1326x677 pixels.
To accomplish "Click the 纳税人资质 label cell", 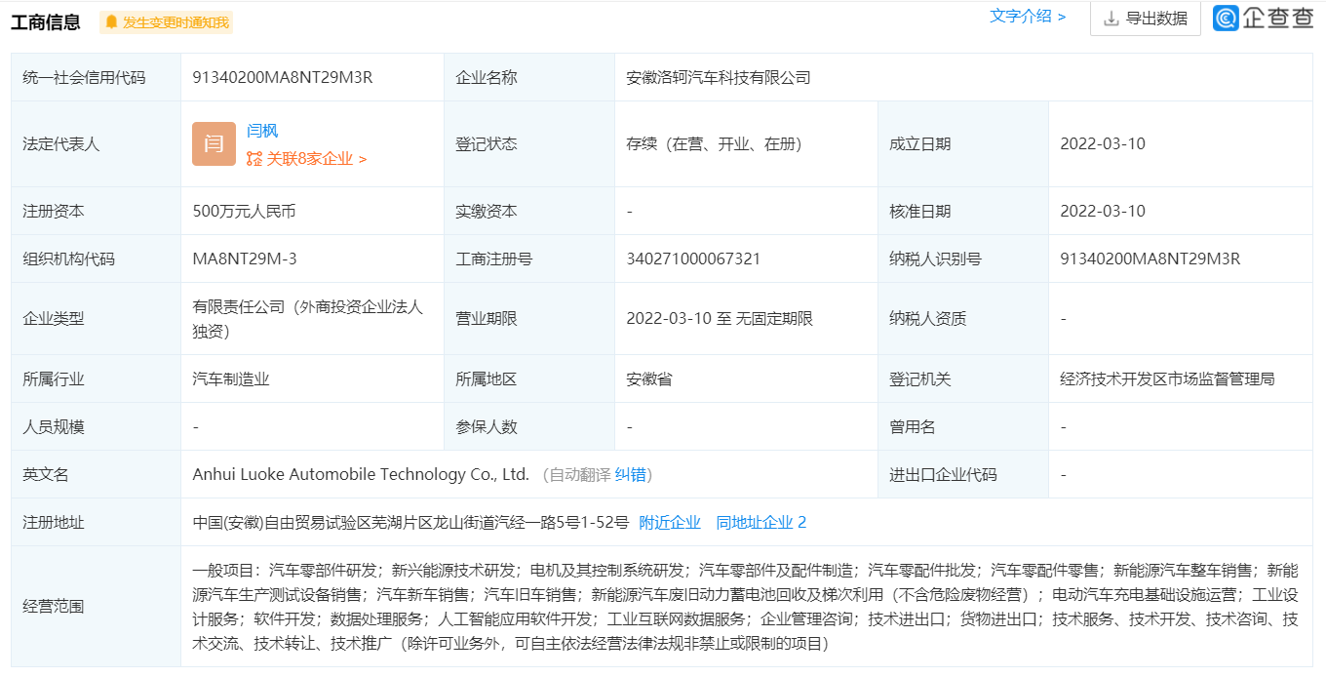I will [962, 319].
